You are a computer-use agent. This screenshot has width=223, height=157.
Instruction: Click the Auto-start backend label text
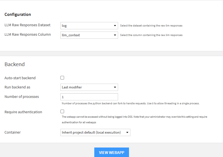point(20,78)
